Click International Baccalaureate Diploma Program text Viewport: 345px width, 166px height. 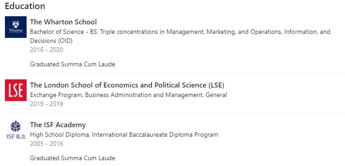tap(155, 134)
